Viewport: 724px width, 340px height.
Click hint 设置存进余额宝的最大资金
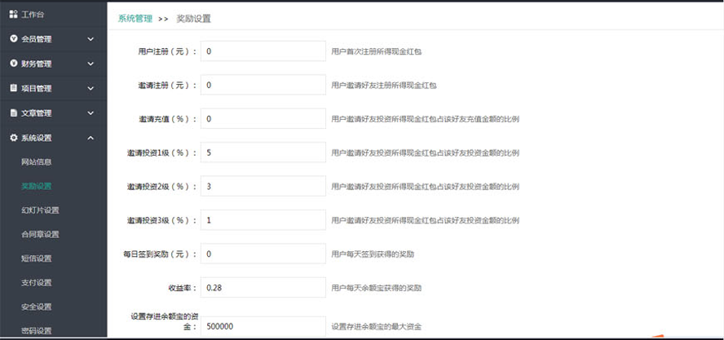[x=377, y=327]
